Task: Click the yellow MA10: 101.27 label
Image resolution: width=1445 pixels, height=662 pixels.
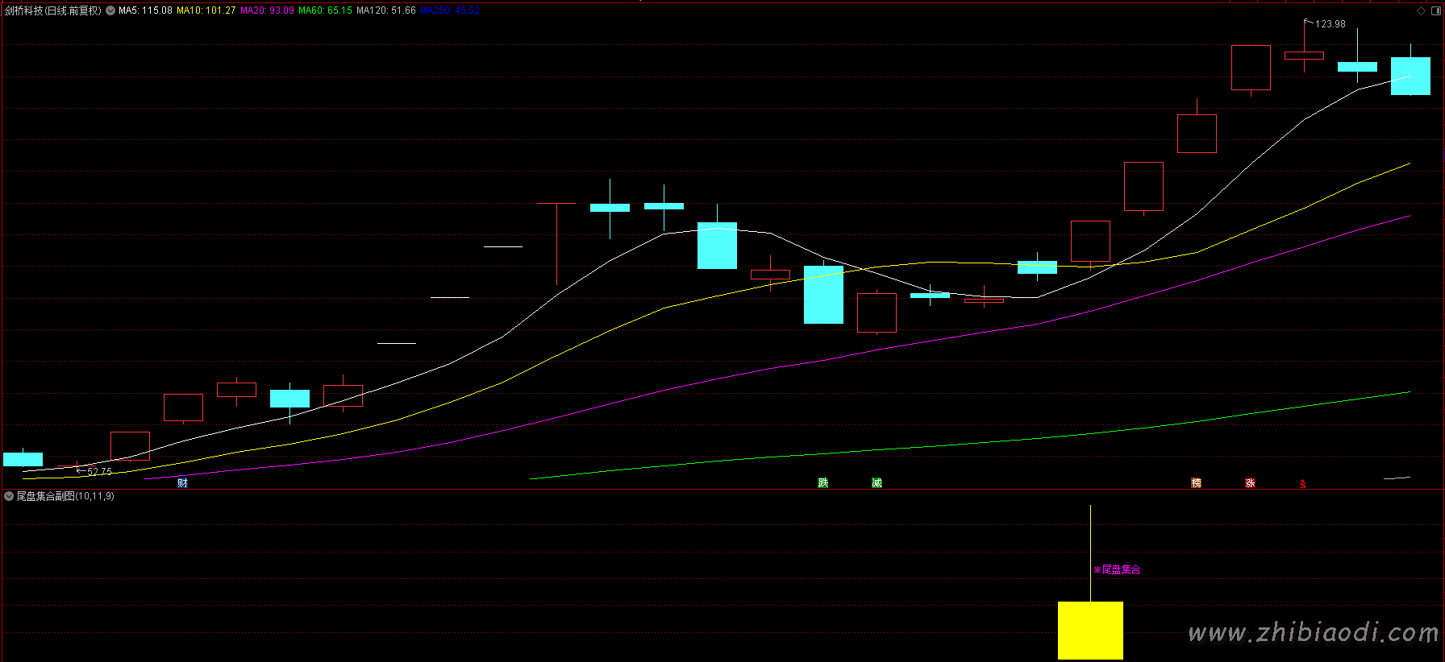Action: [x=206, y=10]
